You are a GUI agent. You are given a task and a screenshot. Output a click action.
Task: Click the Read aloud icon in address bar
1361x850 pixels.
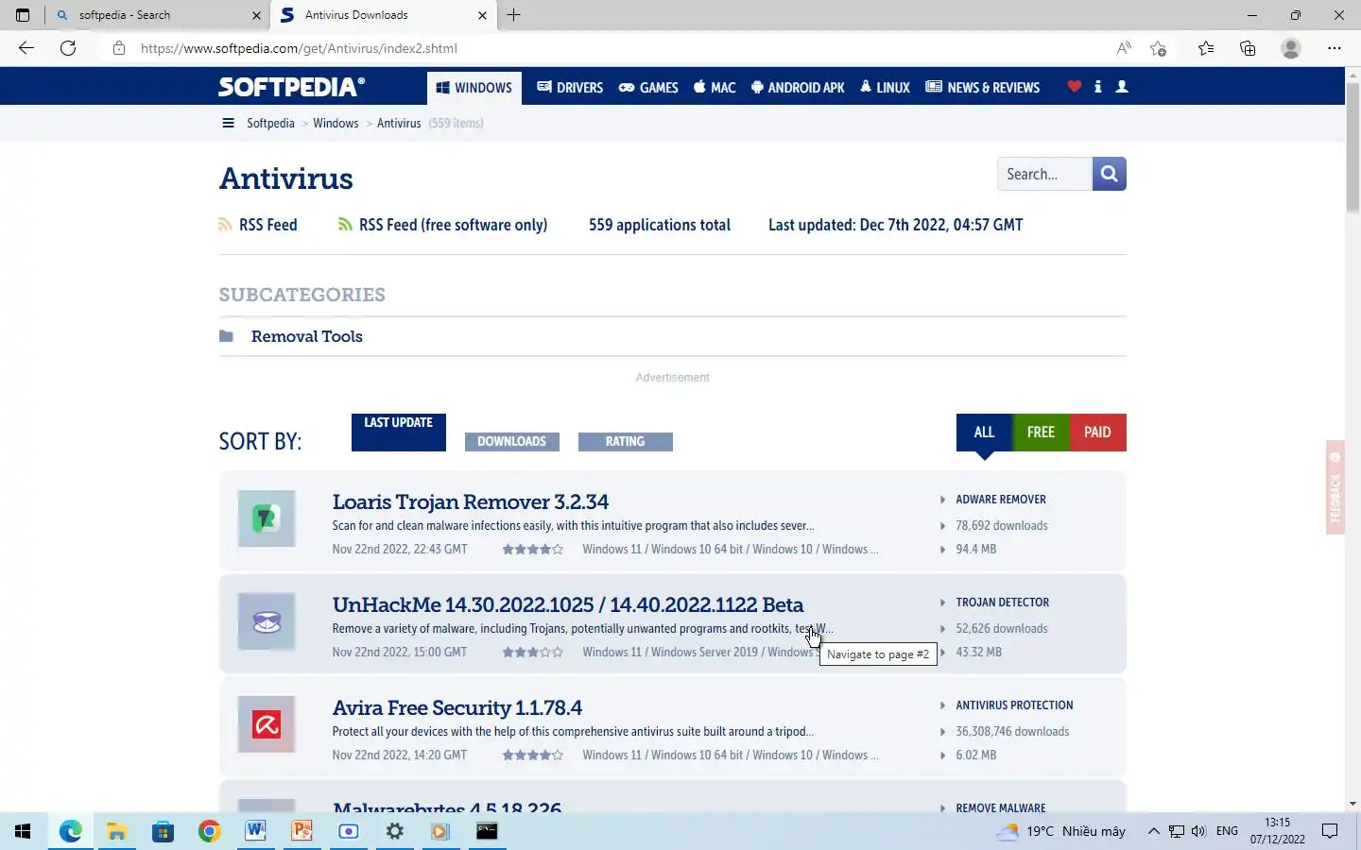pyautogui.click(x=1124, y=48)
